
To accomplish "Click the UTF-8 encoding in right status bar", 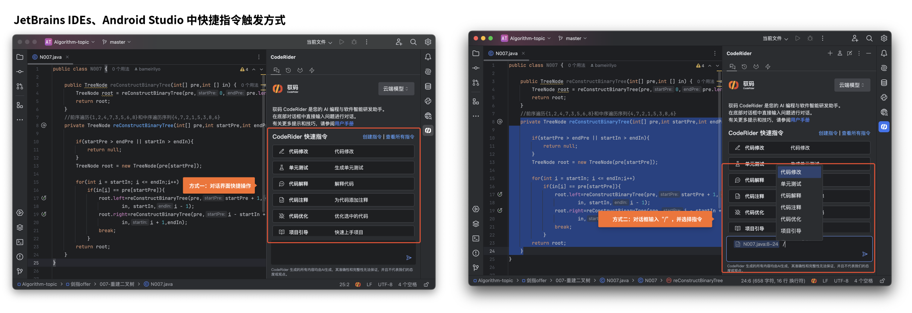I will pyautogui.click(x=841, y=280).
